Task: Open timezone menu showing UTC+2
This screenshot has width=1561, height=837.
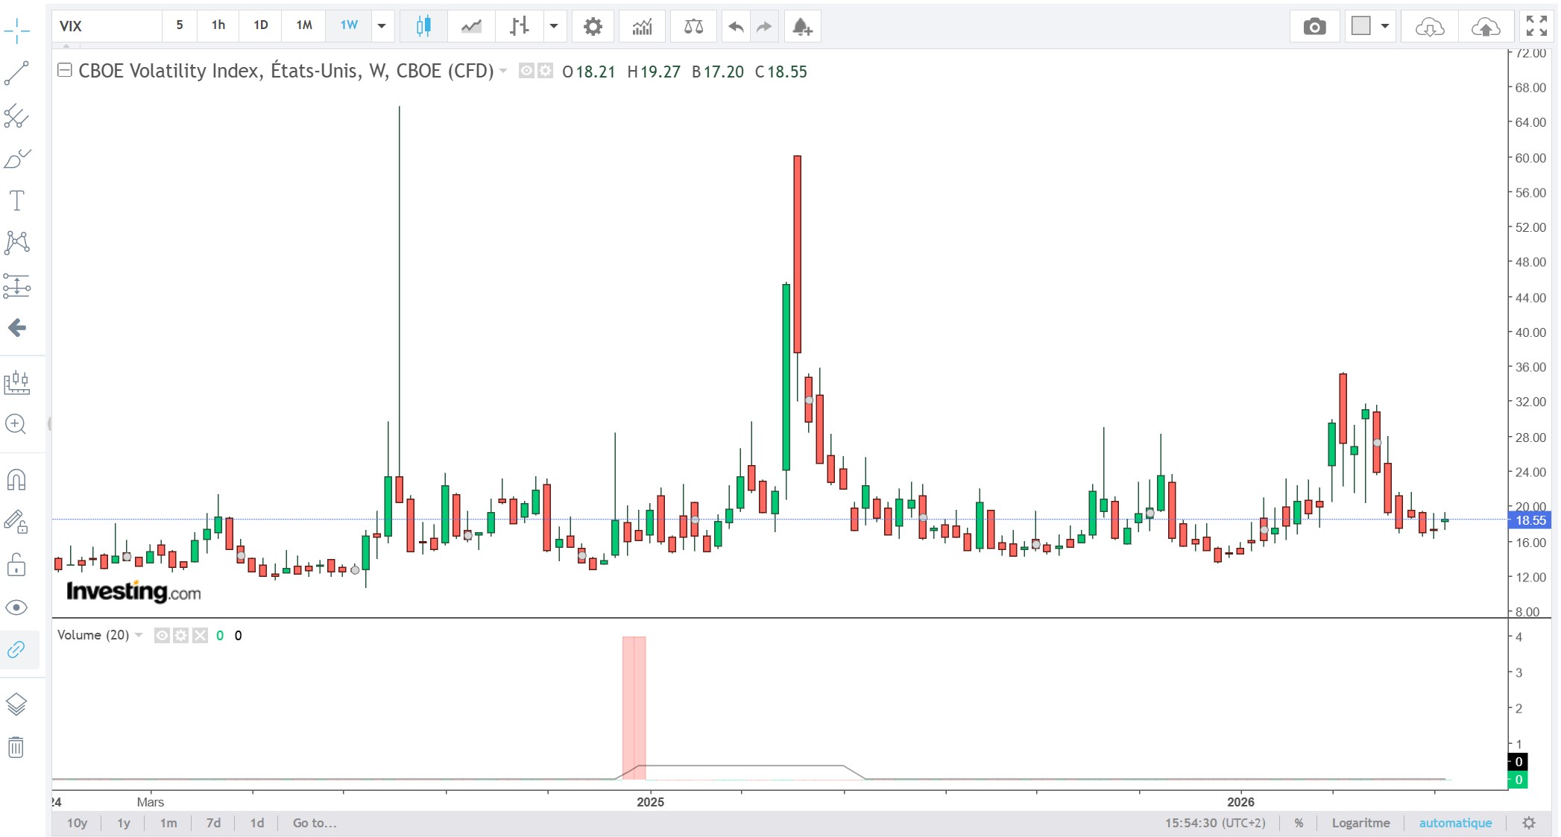Action: click(x=1215, y=823)
